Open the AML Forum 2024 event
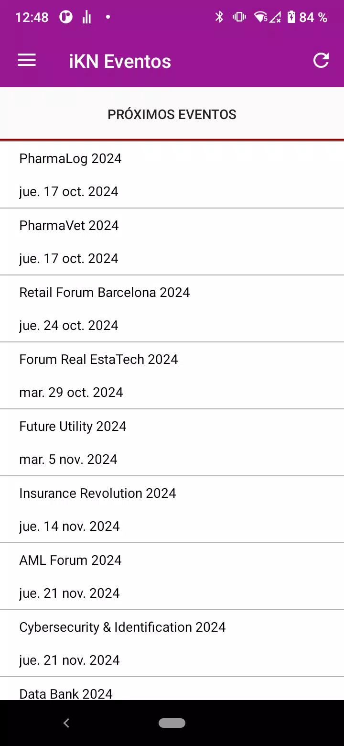 (172, 576)
